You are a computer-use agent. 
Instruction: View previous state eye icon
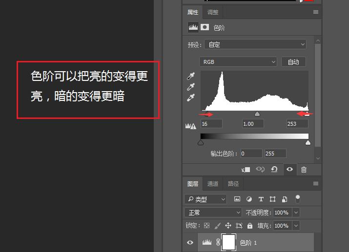coord(260,170)
